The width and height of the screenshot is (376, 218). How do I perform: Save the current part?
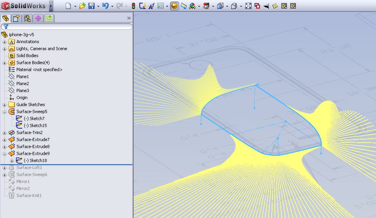tap(91, 6)
